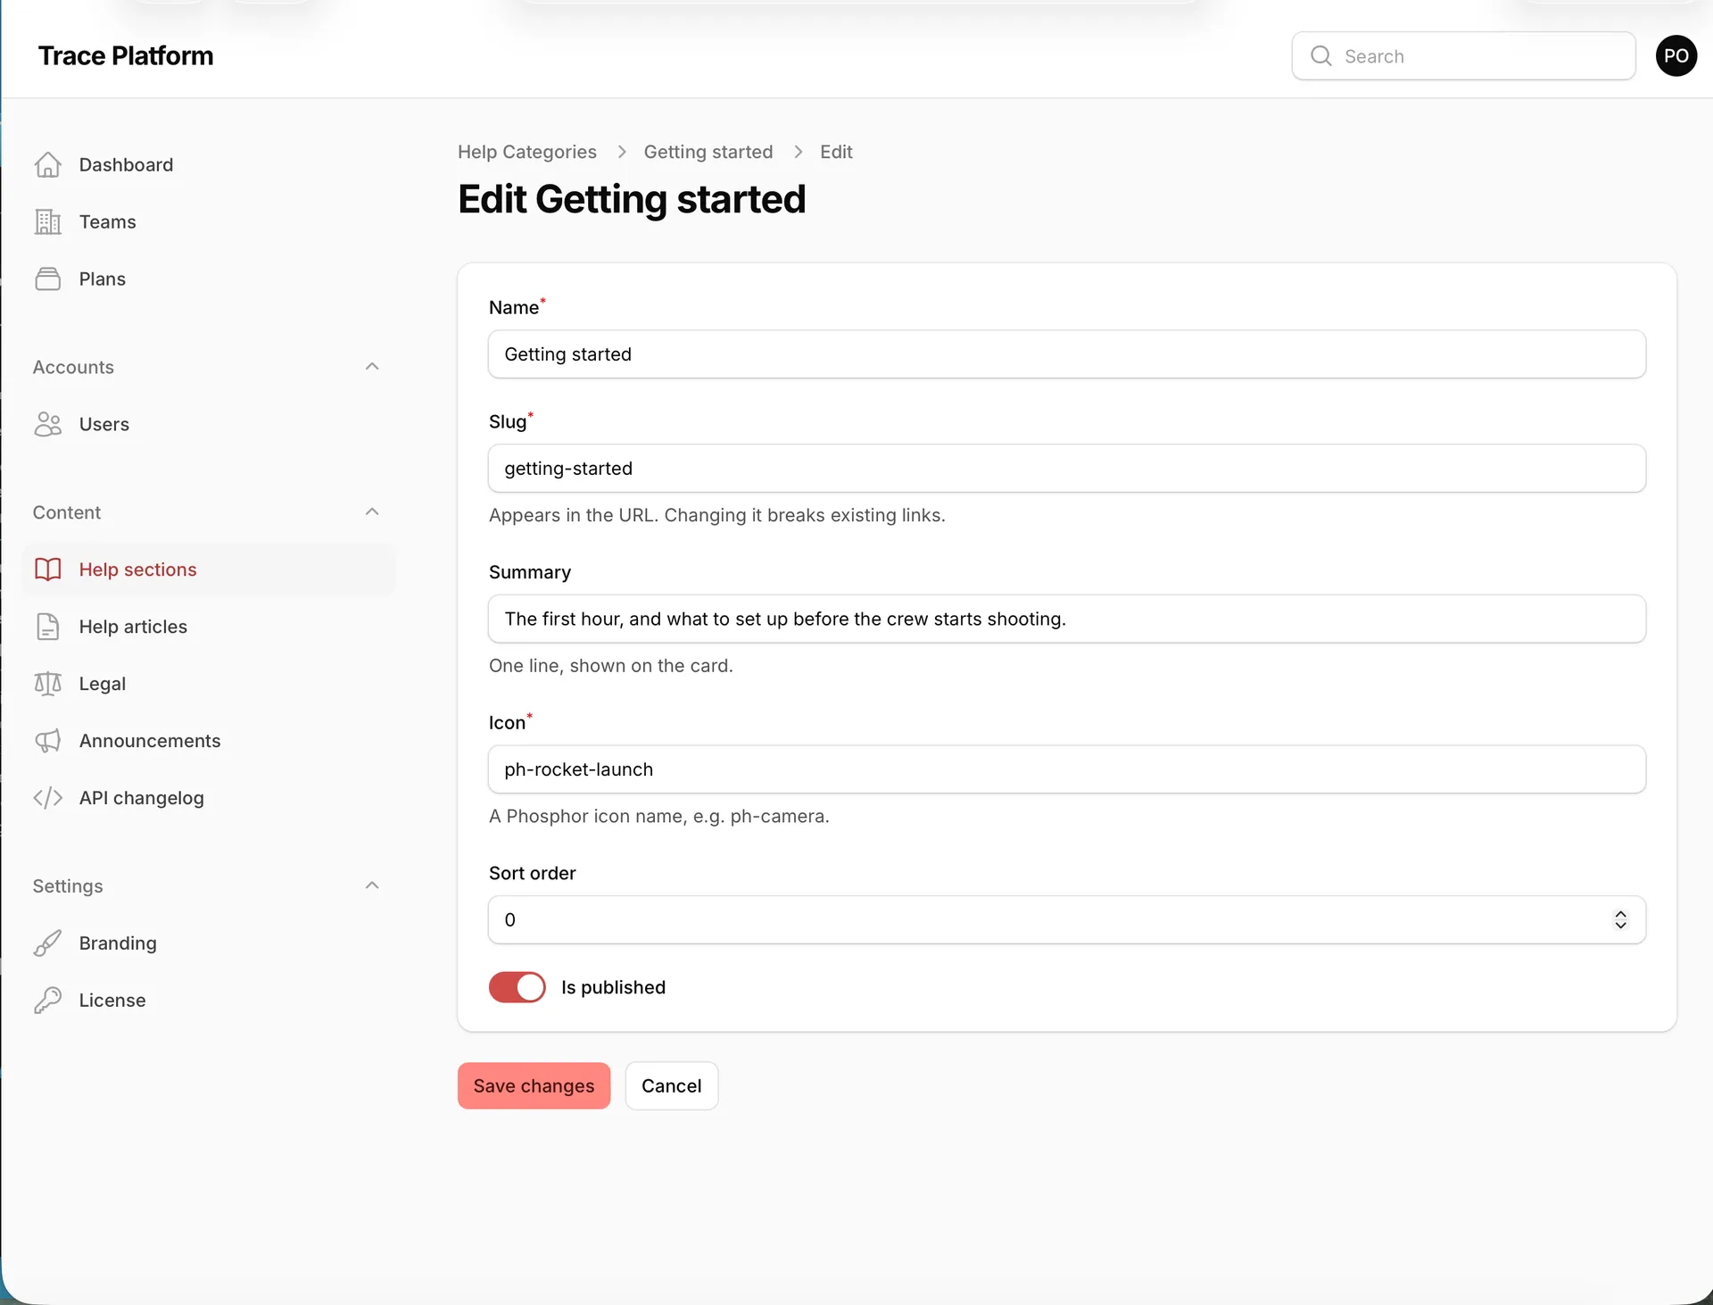Click the Branding paintbrush icon
Screen dimensions: 1713x1305
pyautogui.click(x=47, y=944)
